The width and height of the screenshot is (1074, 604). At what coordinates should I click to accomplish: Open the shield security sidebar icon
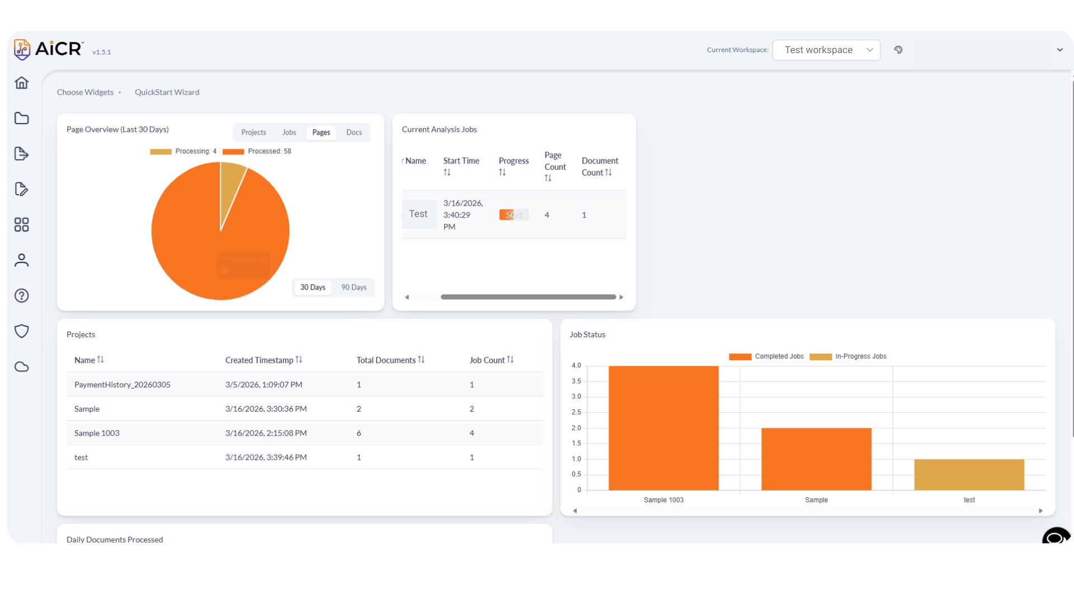[x=21, y=331]
